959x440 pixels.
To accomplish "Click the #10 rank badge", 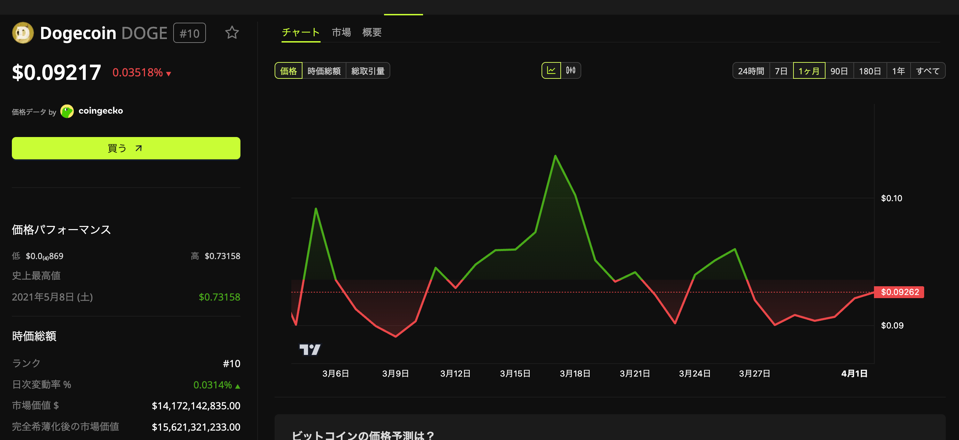I will point(189,33).
